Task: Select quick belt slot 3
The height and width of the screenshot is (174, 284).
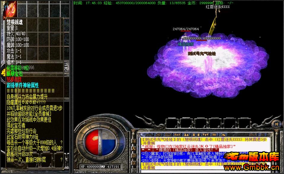Action: pos(201,124)
